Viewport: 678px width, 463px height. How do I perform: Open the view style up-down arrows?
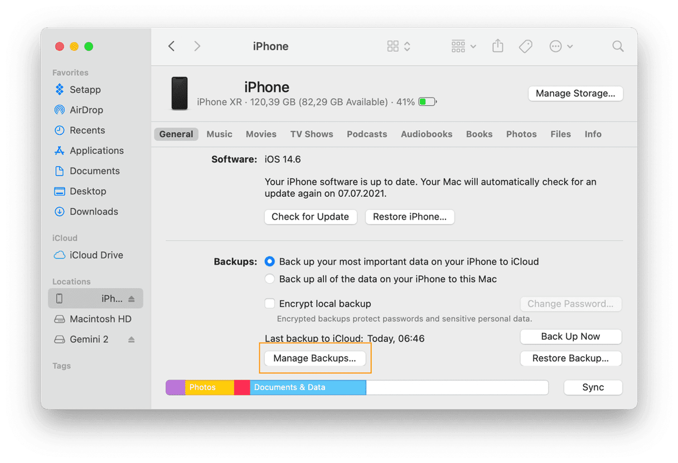(407, 46)
